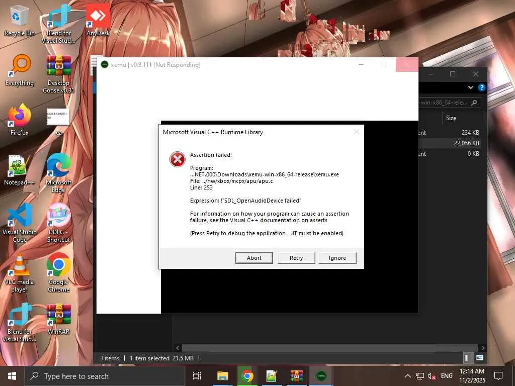The image size is (515, 386).
Task: Change the ENG input language
Action: 447,376
